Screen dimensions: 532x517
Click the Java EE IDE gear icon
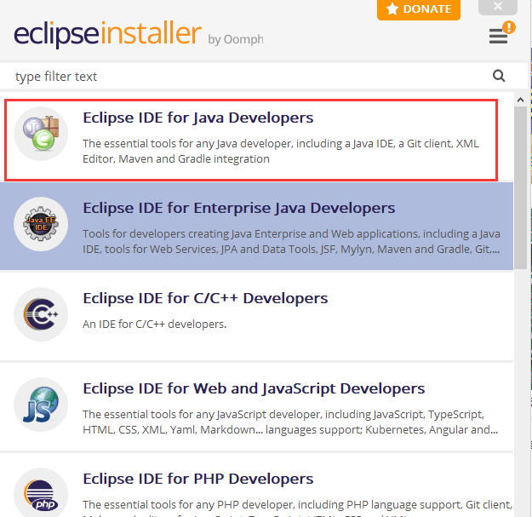[41, 225]
